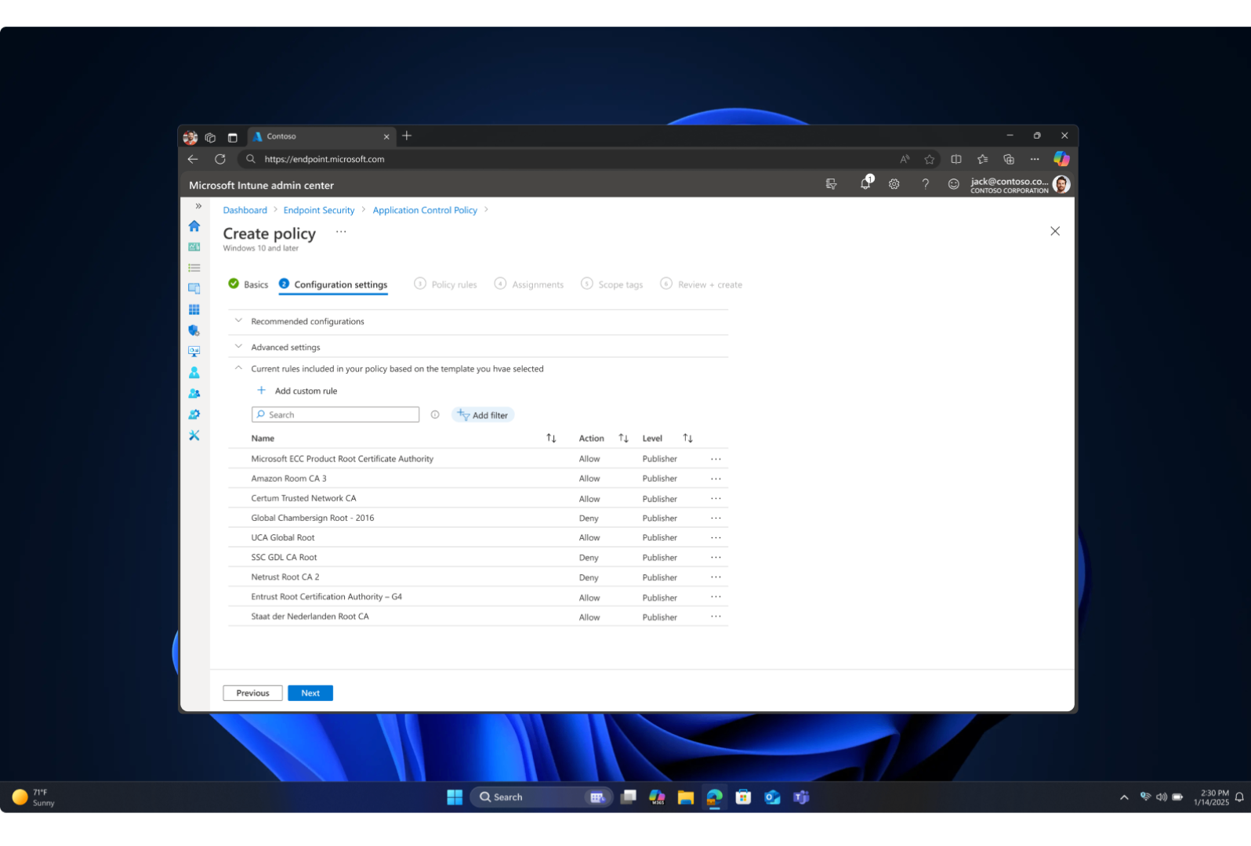The width and height of the screenshot is (1251, 846).
Task: Go to the Scope tags step
Action: pyautogui.click(x=611, y=284)
